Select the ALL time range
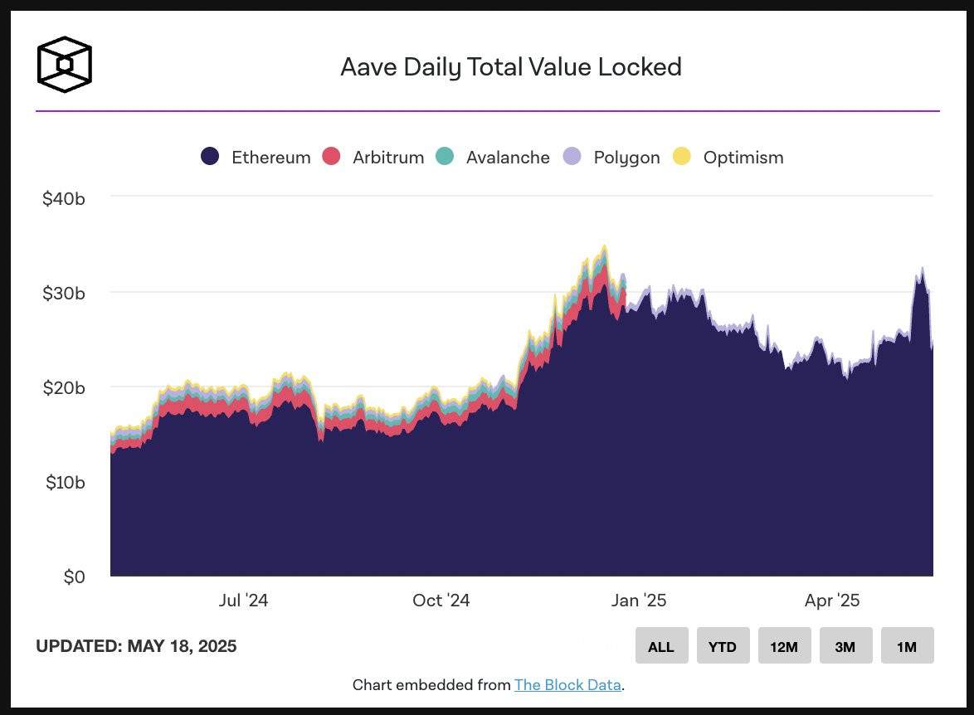Image resolution: width=974 pixels, height=715 pixels. coord(661,645)
